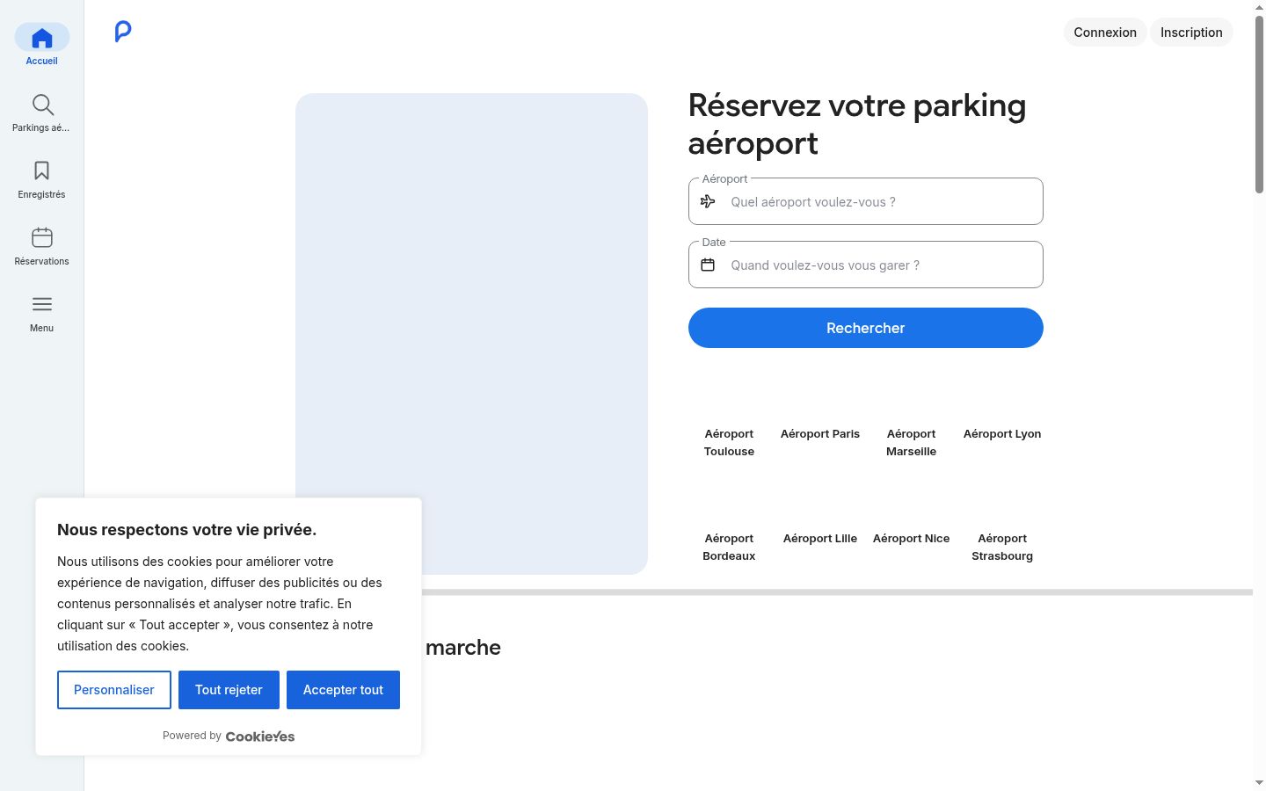Accept all cookies with Accepter tout
This screenshot has width=1266, height=791.
coord(343,690)
